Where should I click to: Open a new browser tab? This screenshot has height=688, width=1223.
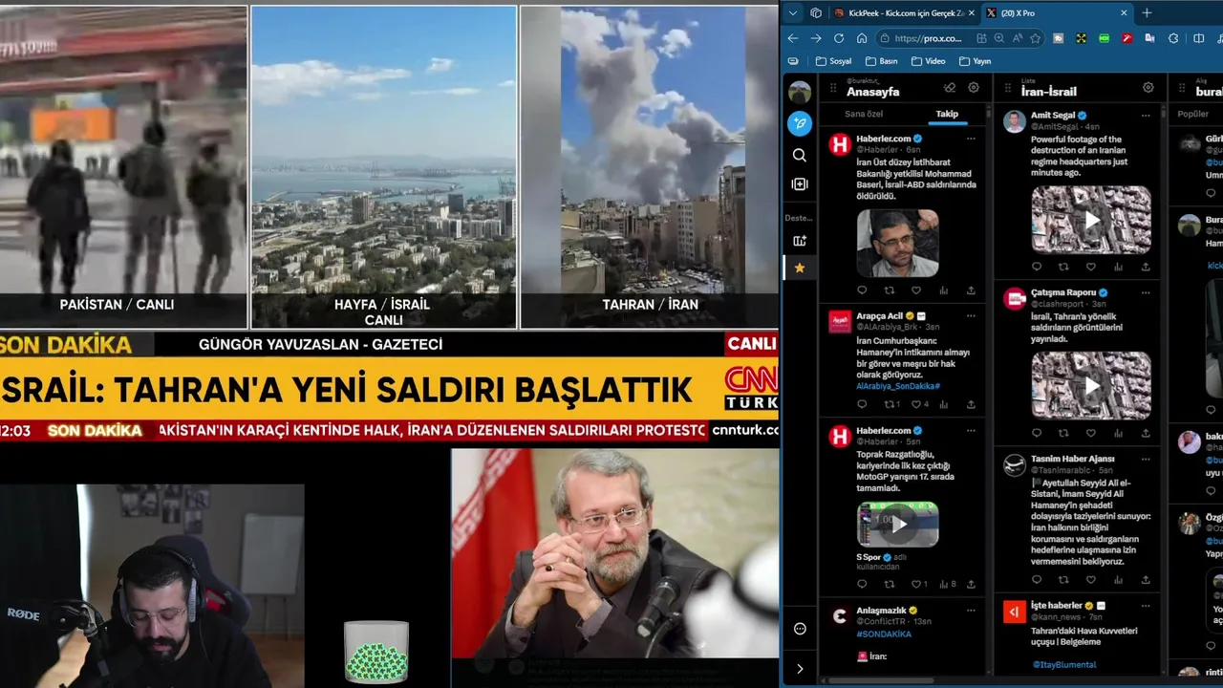click(x=1147, y=12)
